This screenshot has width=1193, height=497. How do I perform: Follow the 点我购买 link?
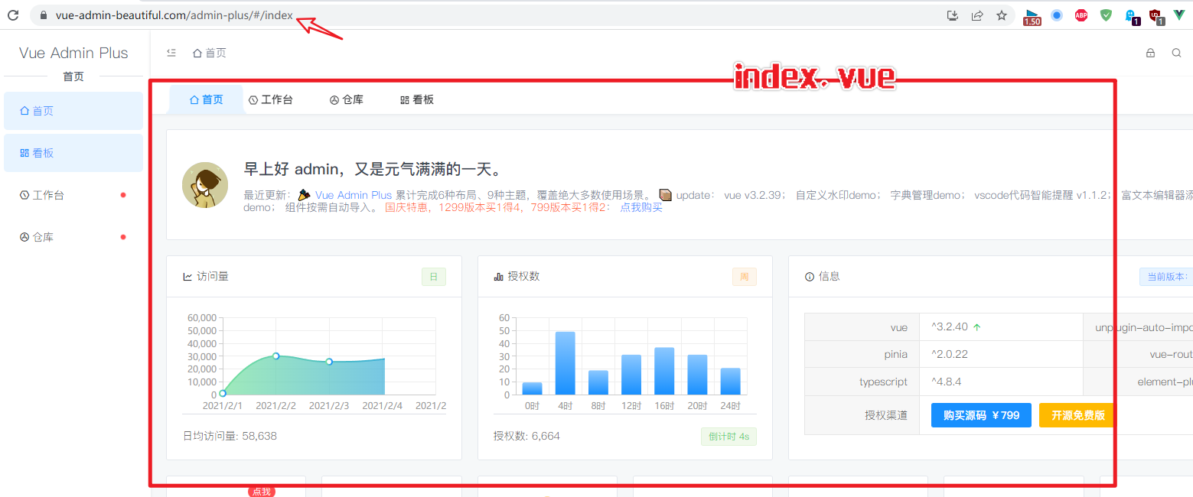coord(641,208)
